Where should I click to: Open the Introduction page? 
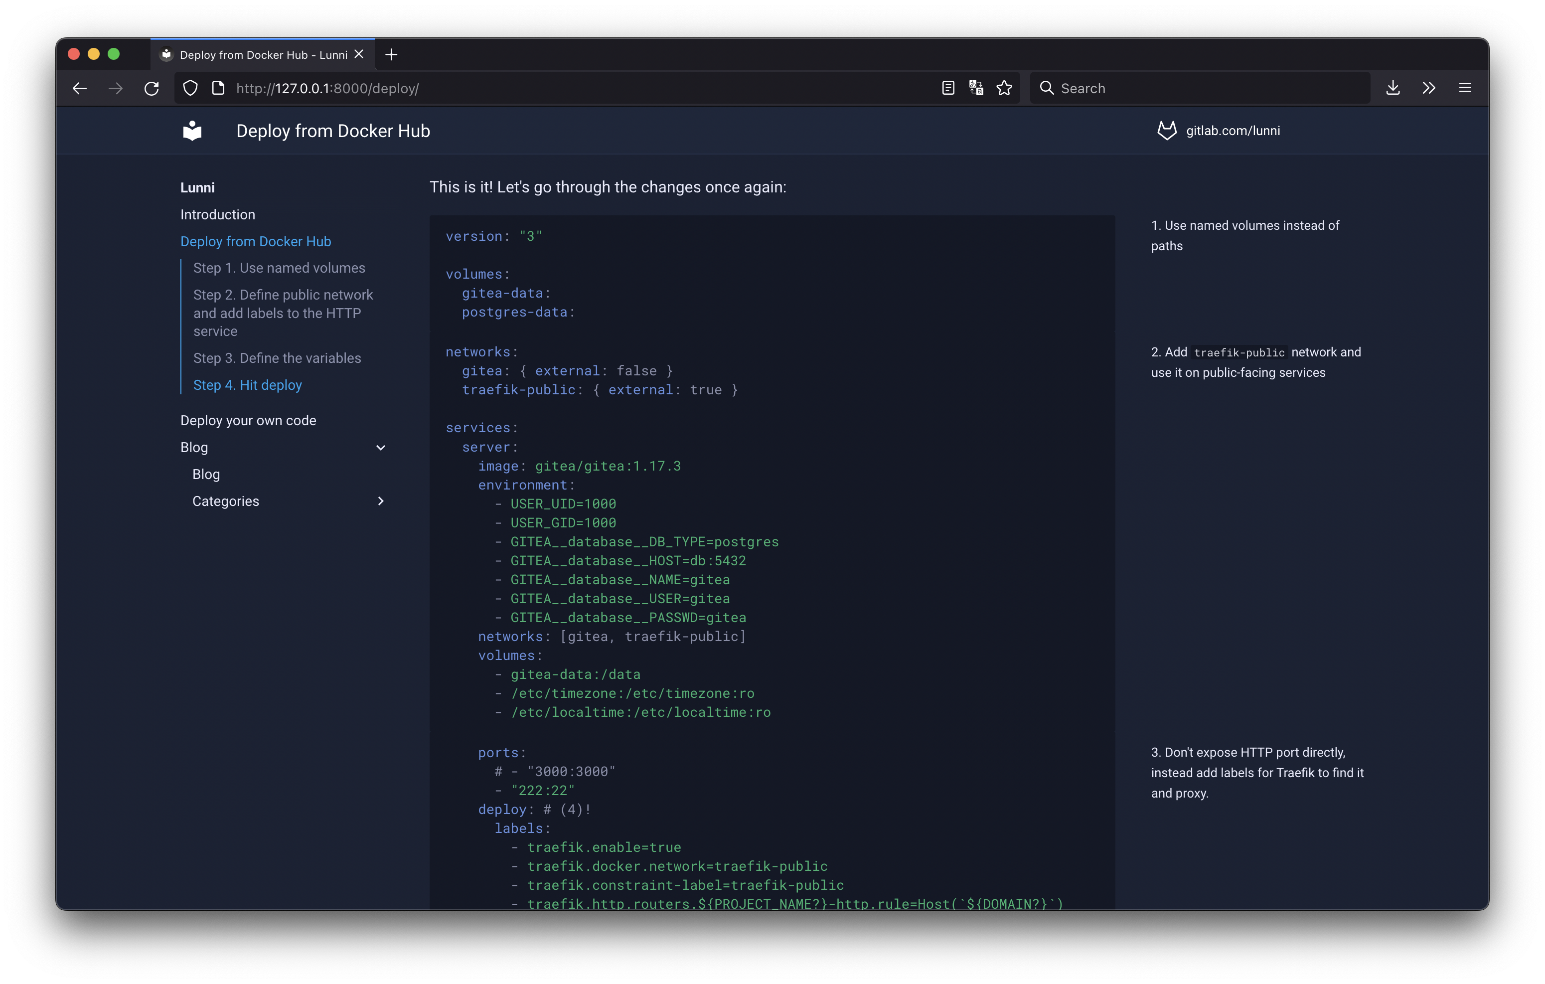pyautogui.click(x=217, y=214)
